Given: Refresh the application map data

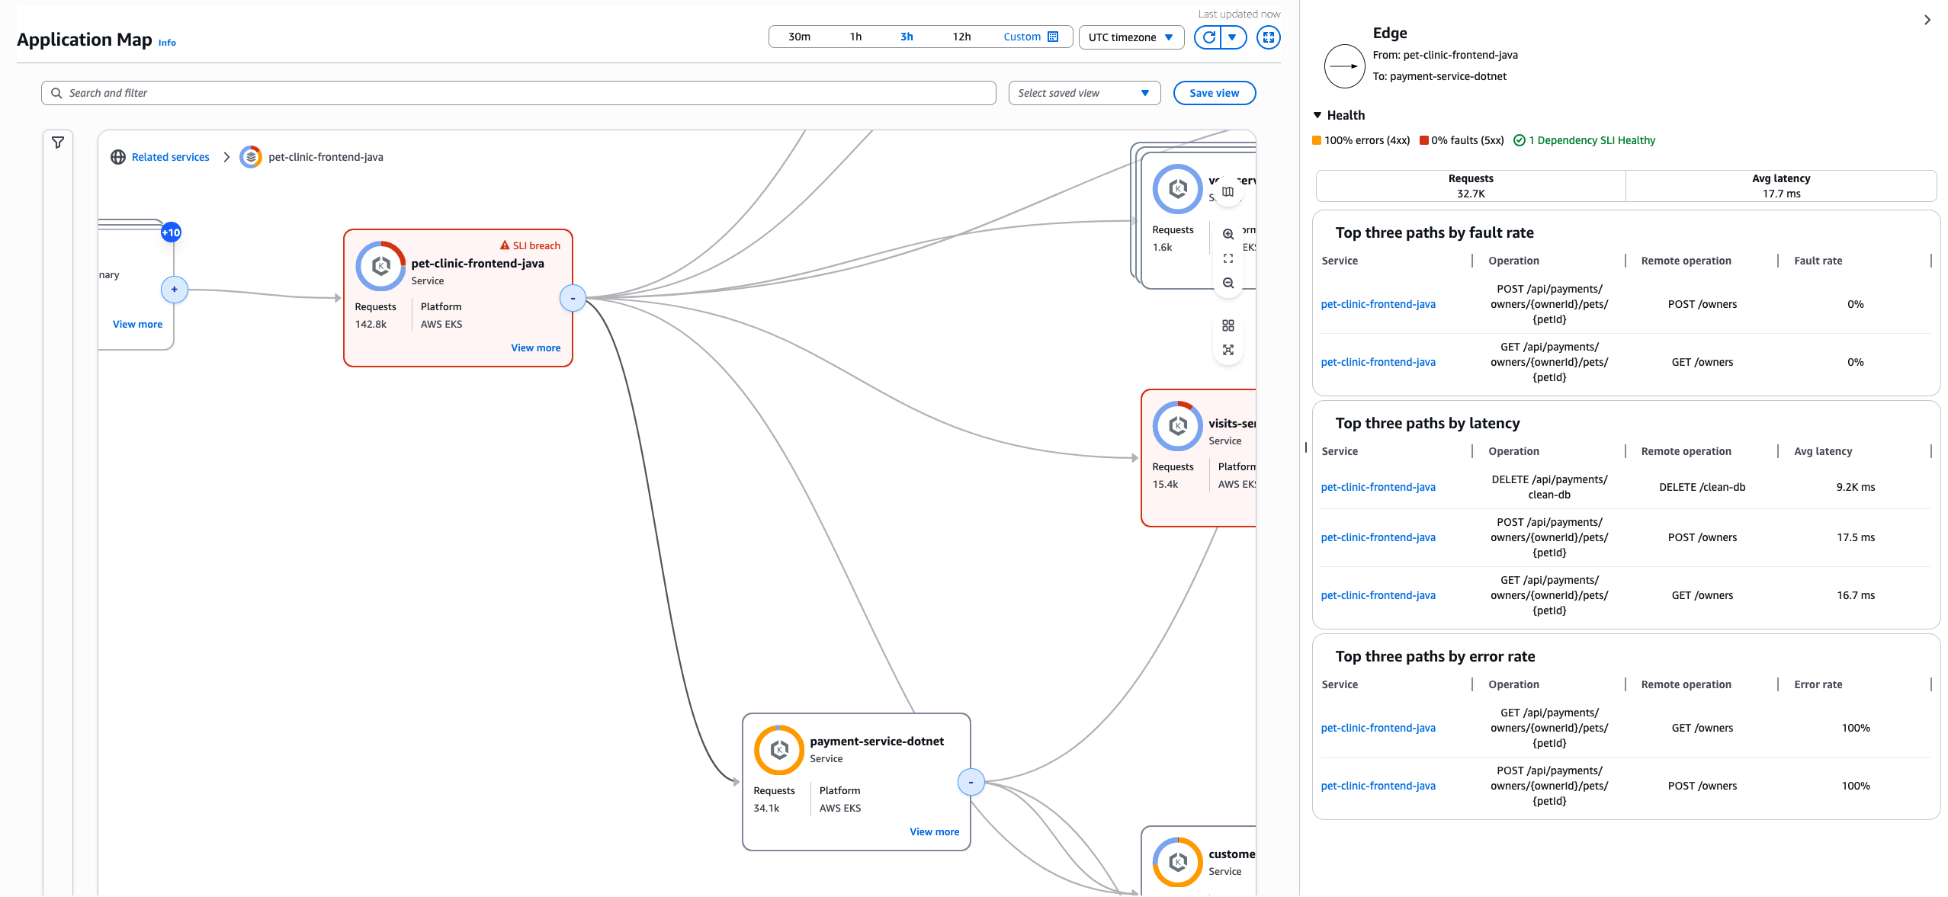Looking at the screenshot, I should [x=1208, y=37].
